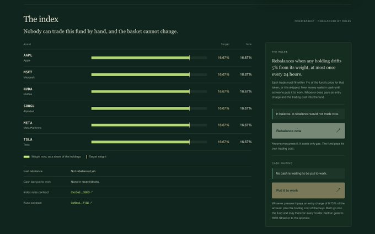Click the META weight bar
This screenshot has height=234, width=375.
coord(149,125)
